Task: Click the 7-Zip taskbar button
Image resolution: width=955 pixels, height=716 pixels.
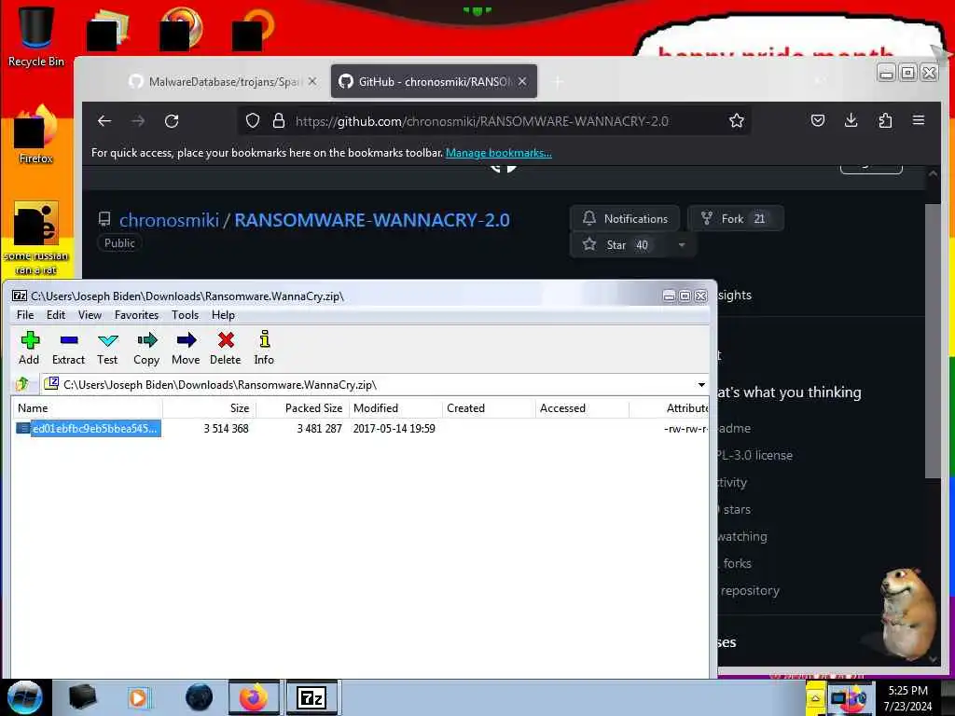Action: pos(311,697)
